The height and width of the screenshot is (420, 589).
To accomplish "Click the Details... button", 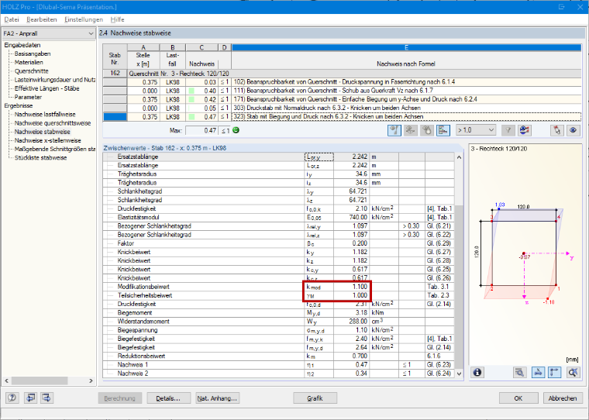I will point(168,398).
